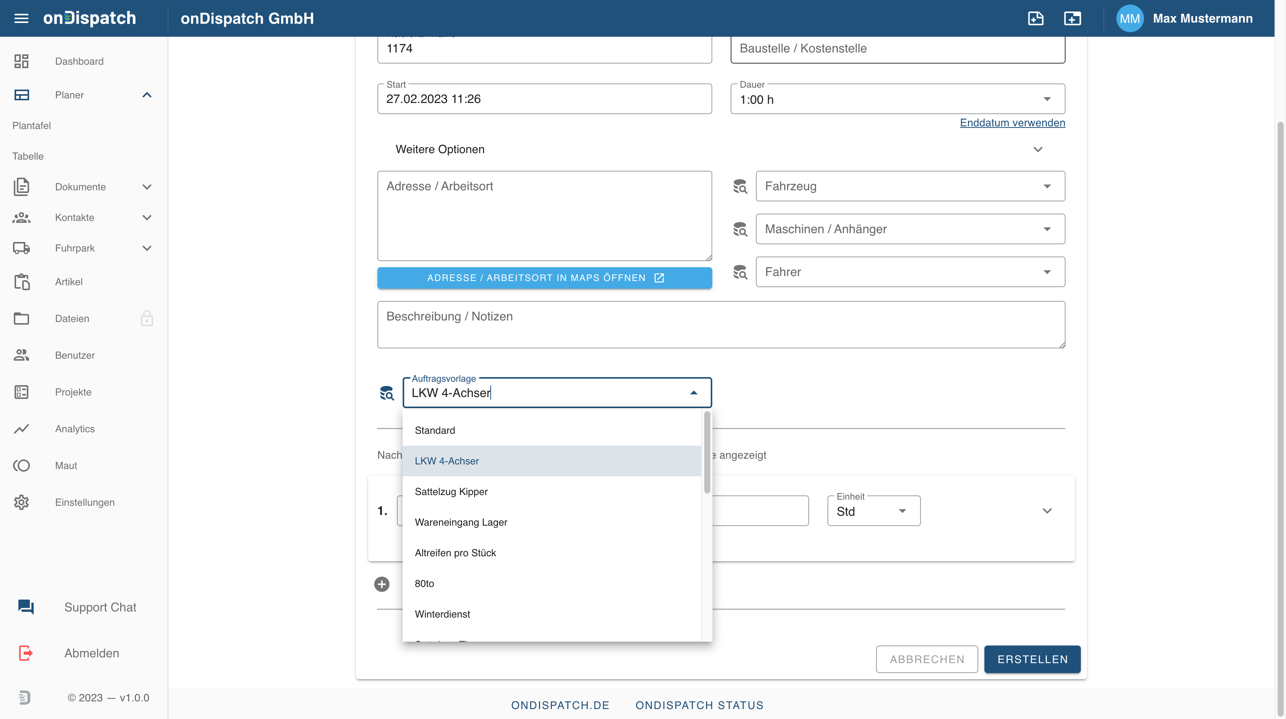Image resolution: width=1286 pixels, height=719 pixels.
Task: Click the template dropdown list scrollbar
Action: tap(707, 452)
